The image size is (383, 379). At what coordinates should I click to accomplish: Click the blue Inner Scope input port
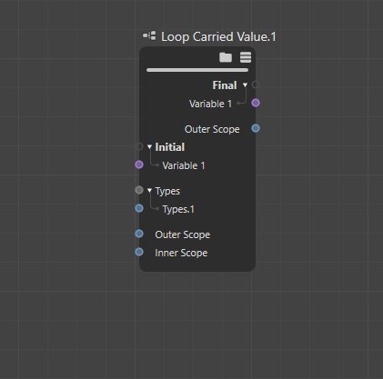point(139,252)
